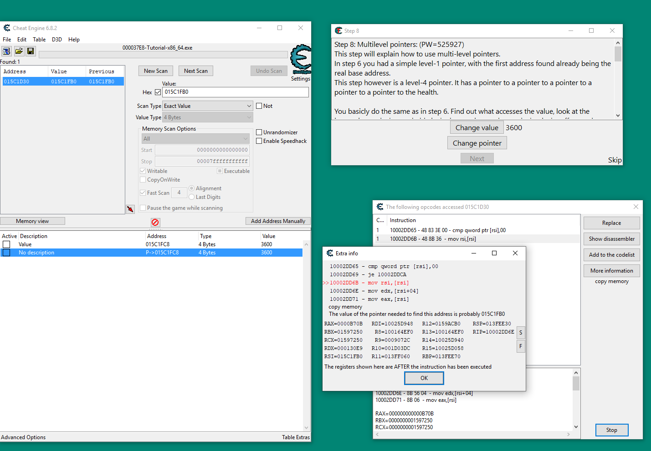The image size is (651, 451).
Task: Open the Help menu
Action: pos(74,40)
